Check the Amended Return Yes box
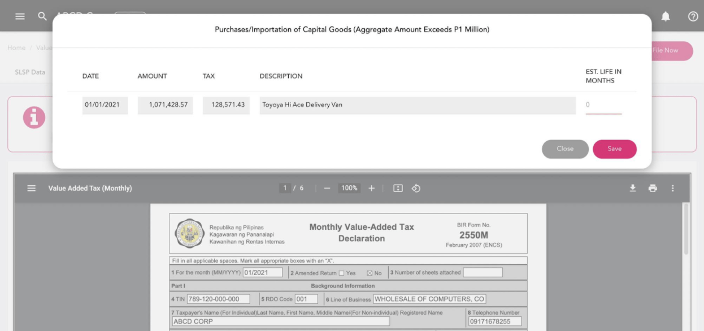Image resolution: width=704 pixels, height=331 pixels. [341, 272]
